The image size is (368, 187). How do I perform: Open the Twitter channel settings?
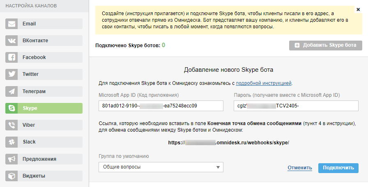point(44,74)
